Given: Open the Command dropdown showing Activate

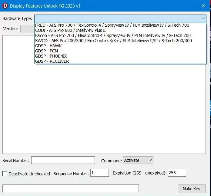Looking at the screenshot, I should 138,160.
